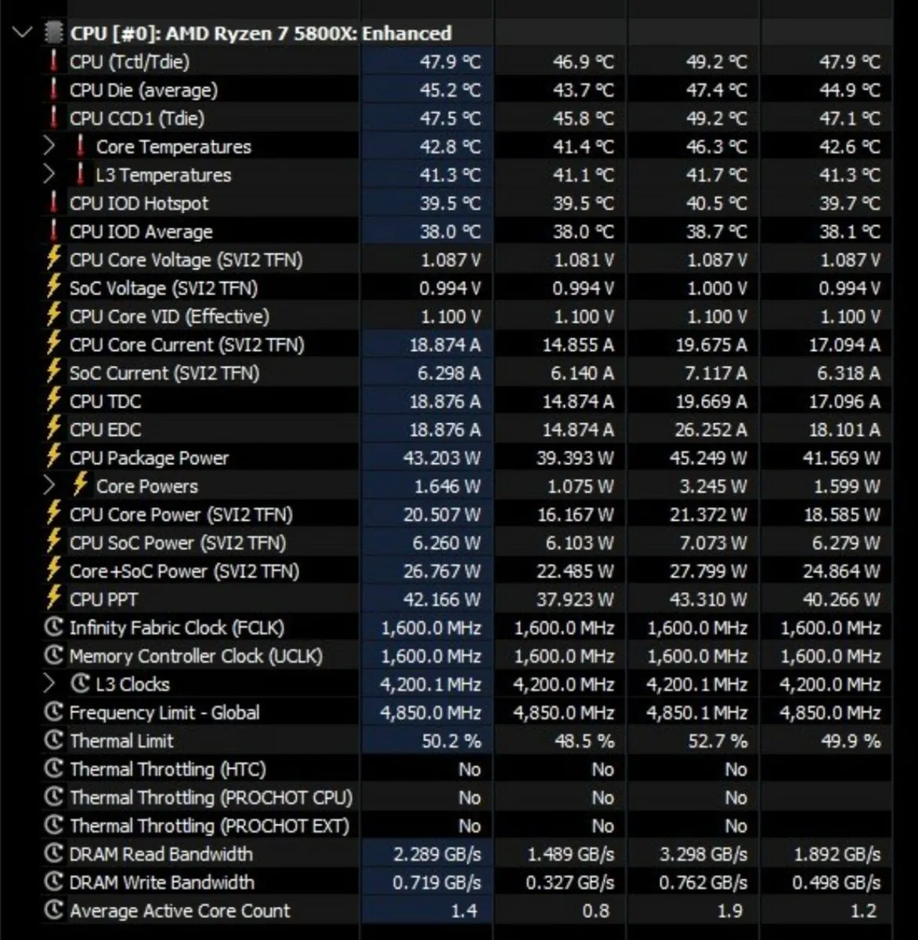Expand the L3 Temperatures group
This screenshot has width=918, height=940.
click(49, 175)
